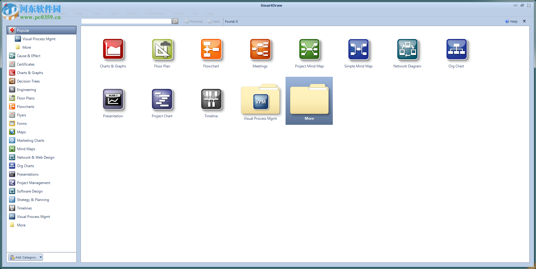Click the Found: 0 result count
Image resolution: width=536 pixels, height=269 pixels.
pos(231,21)
